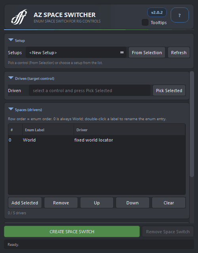
Task: Move driver row with Down button
Action: tap(132, 203)
